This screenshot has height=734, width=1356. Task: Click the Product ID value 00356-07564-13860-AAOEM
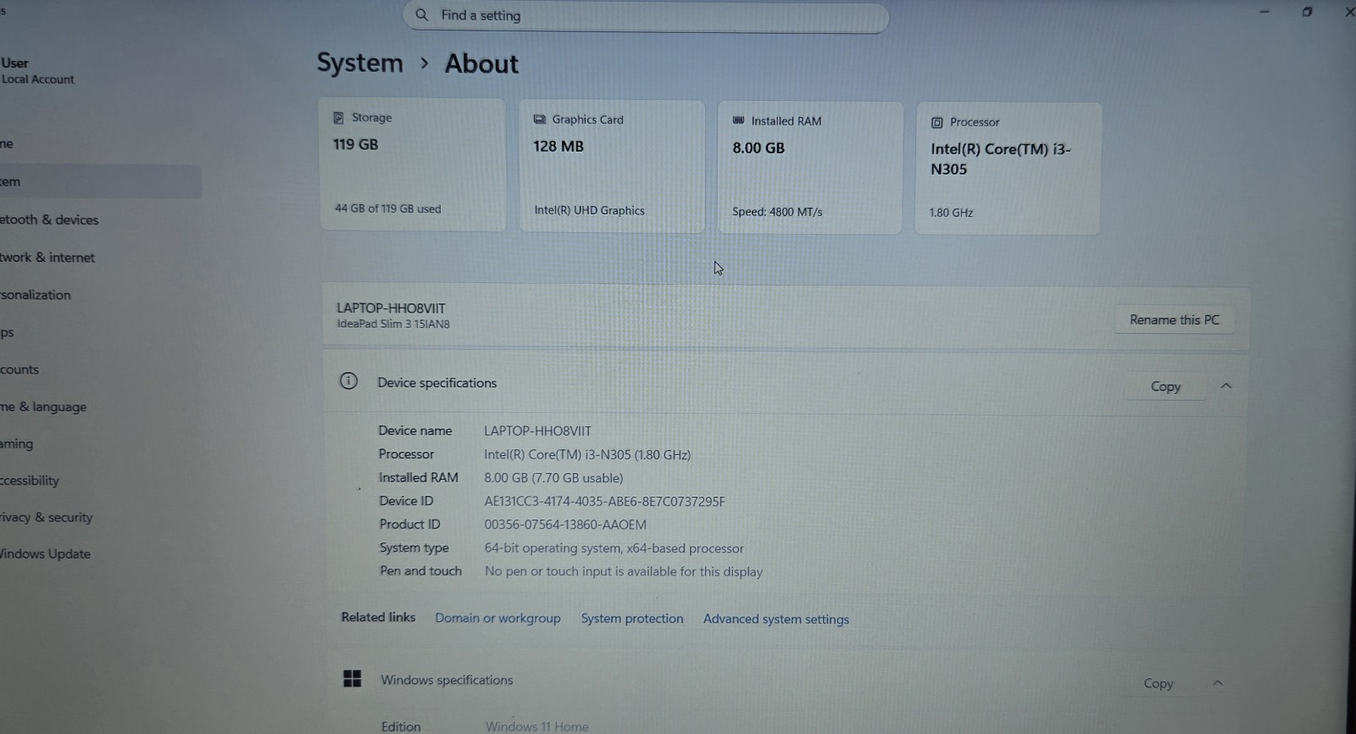[565, 525]
